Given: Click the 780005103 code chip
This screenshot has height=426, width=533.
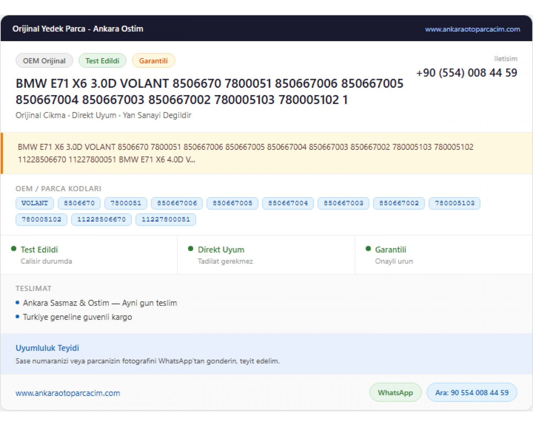Looking at the screenshot, I should (454, 203).
